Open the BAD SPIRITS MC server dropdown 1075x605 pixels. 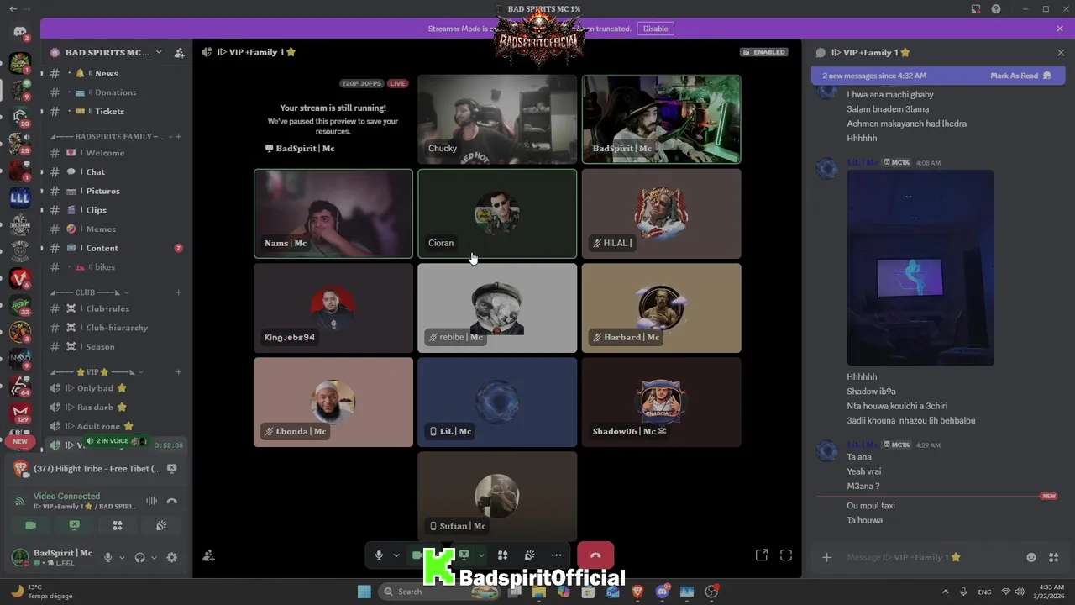pyautogui.click(x=113, y=52)
